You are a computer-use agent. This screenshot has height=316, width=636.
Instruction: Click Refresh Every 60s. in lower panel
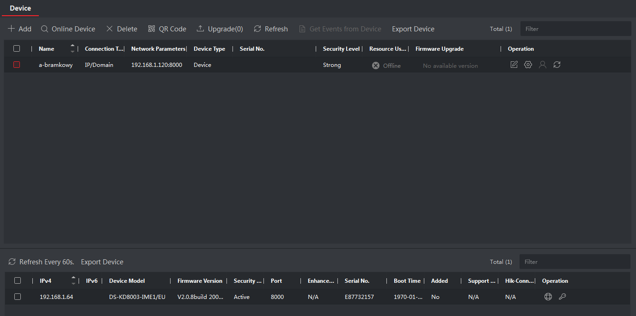coord(41,262)
